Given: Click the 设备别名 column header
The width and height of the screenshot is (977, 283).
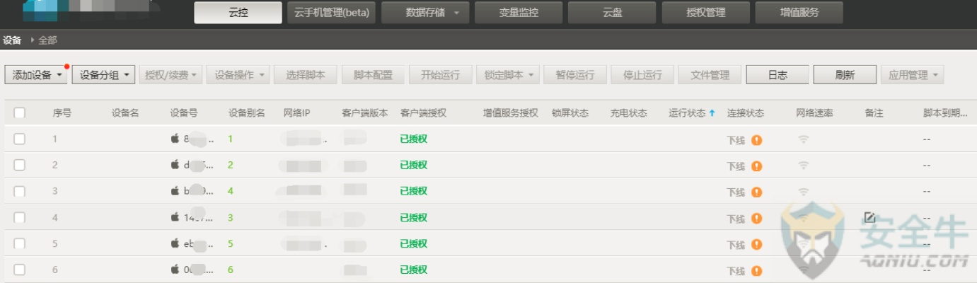Looking at the screenshot, I should point(247,113).
